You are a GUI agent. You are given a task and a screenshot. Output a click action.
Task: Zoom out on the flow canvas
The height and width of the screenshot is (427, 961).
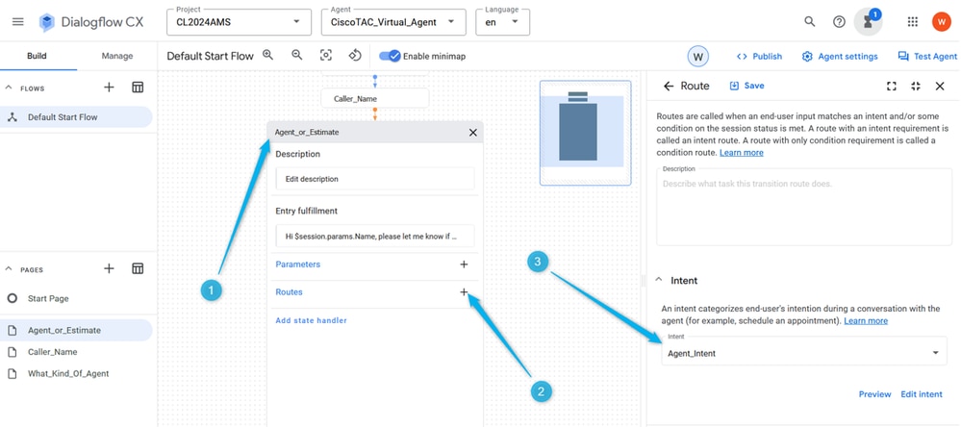click(296, 55)
